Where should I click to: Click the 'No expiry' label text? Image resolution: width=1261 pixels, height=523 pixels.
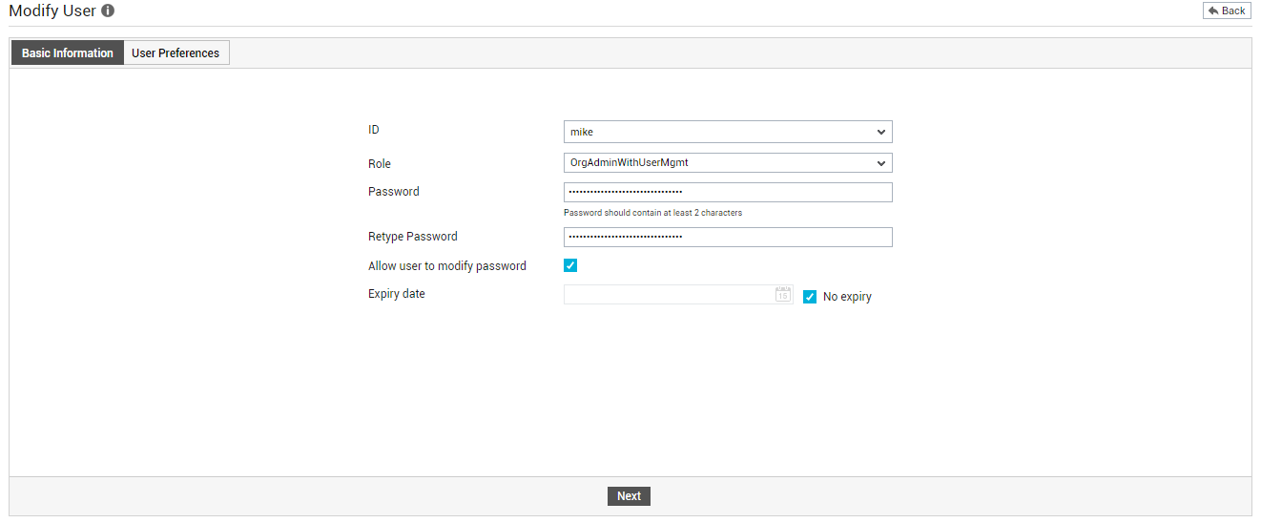(847, 297)
